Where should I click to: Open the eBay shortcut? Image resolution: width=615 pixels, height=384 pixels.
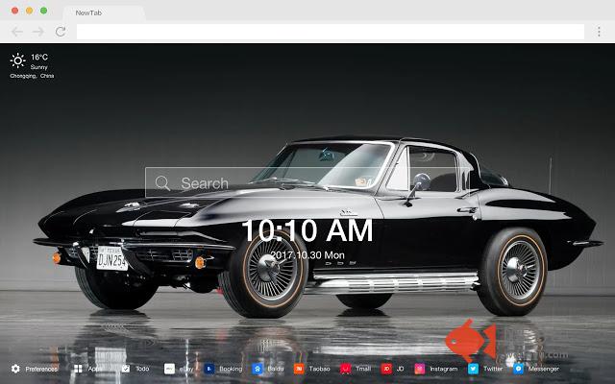coord(169,369)
